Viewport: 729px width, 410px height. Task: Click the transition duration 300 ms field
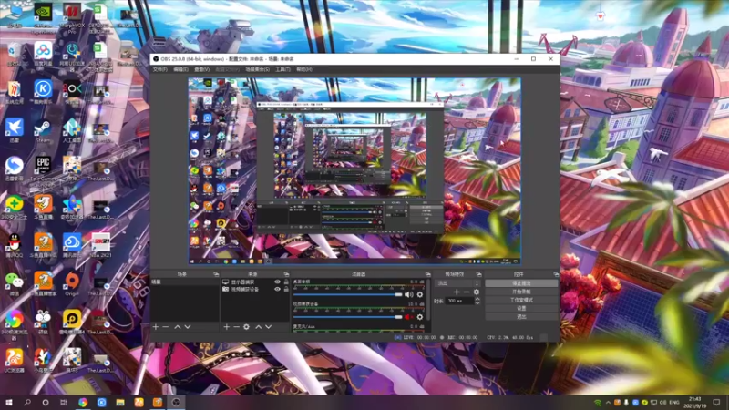point(459,302)
